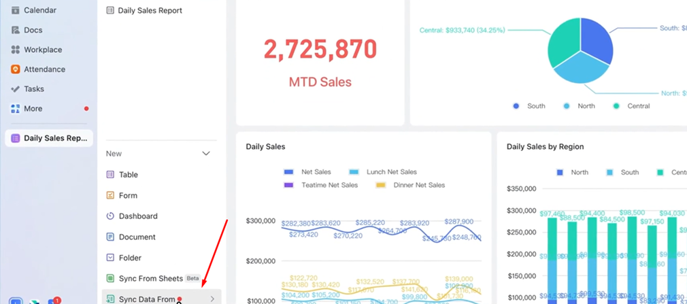687x304 pixels.
Task: Open the Daily Sales Report sidebar item
Action: pyautogui.click(x=49, y=138)
